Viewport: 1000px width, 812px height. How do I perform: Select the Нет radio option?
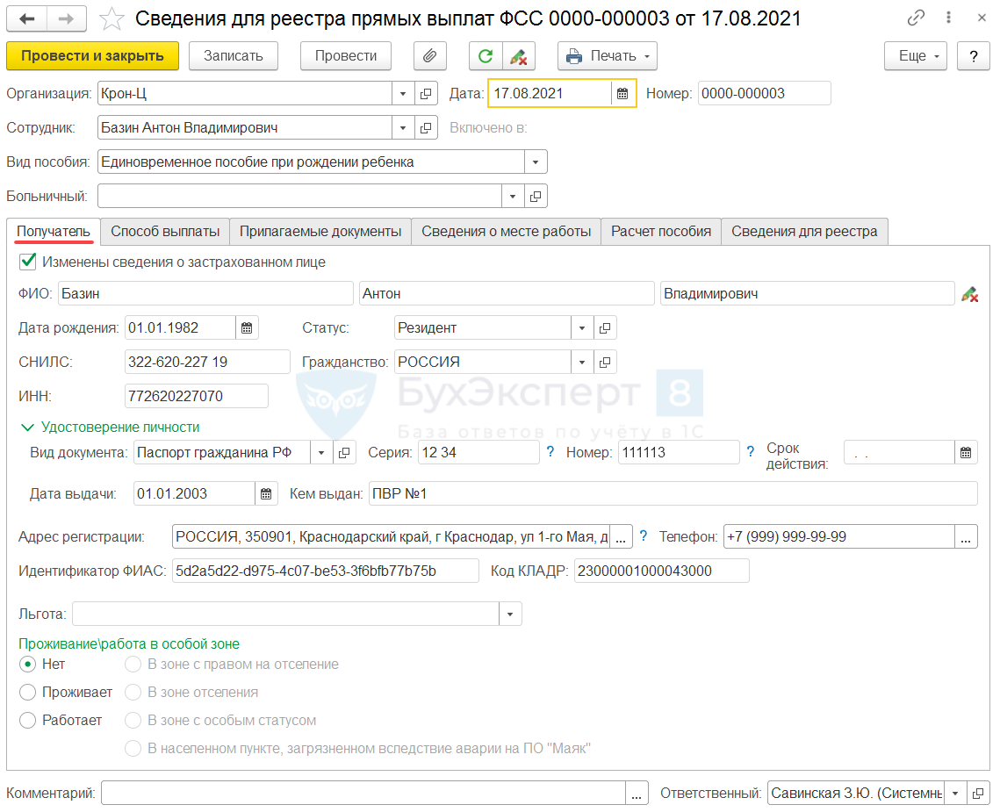[x=27, y=665]
